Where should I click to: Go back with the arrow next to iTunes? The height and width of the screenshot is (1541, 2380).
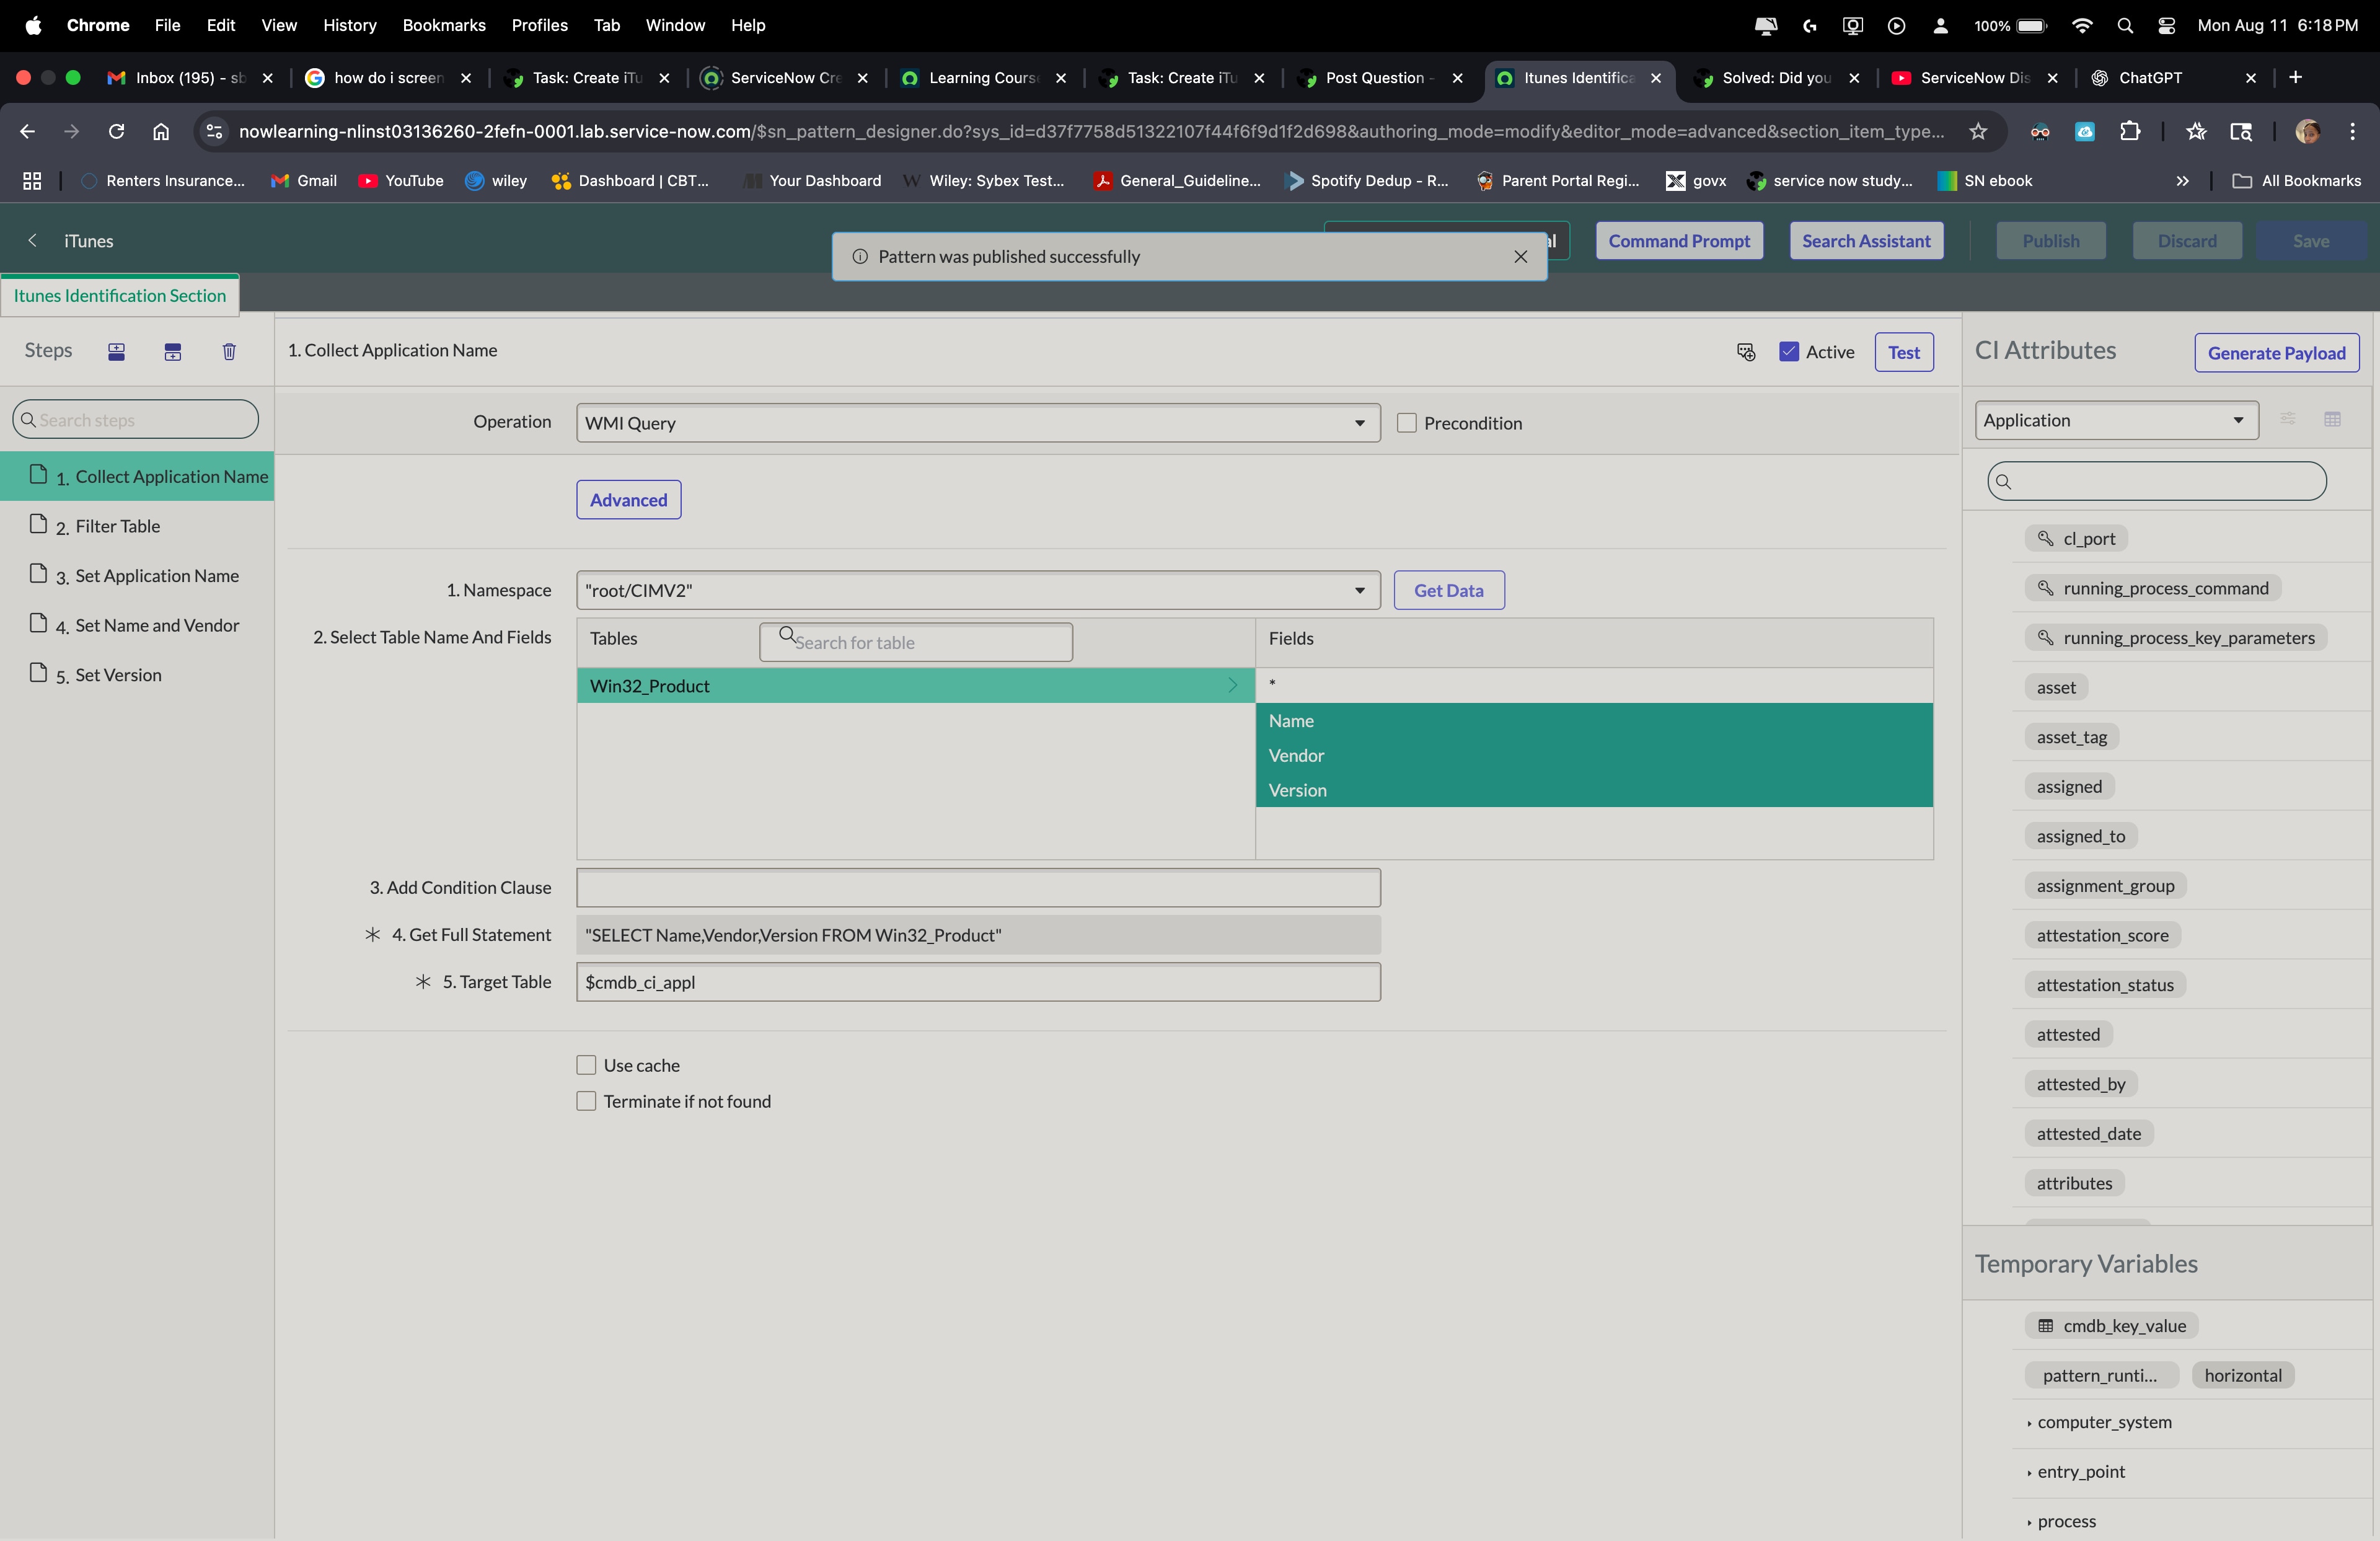(x=32, y=240)
